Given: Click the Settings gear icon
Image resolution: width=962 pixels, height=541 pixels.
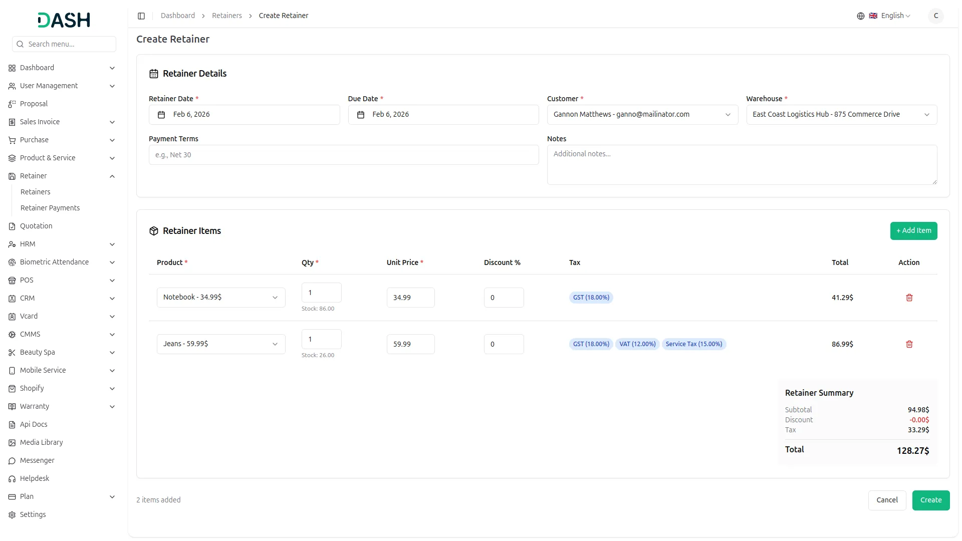Looking at the screenshot, I should click(x=12, y=514).
